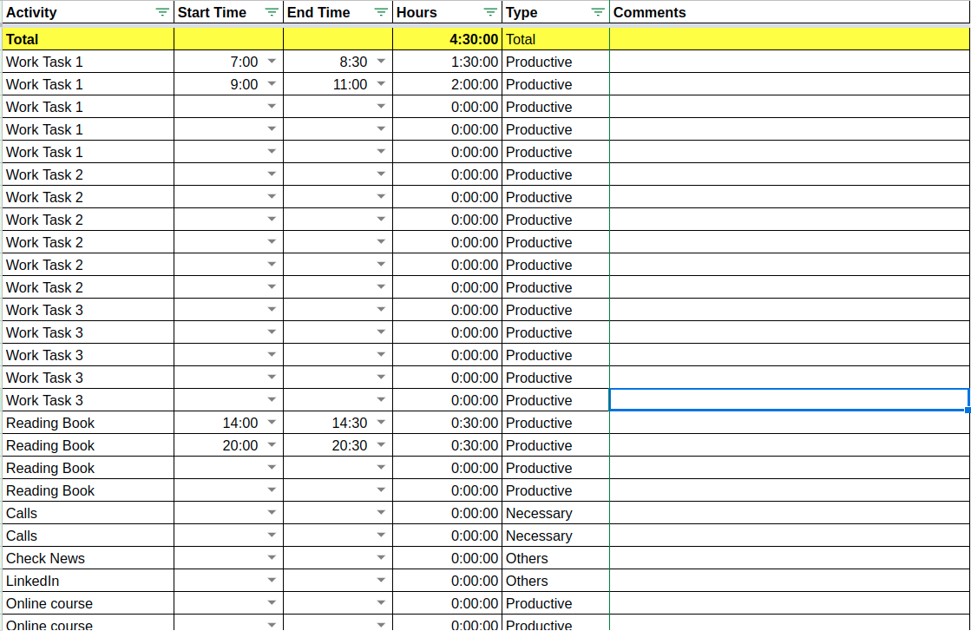Open End Time dropdown in first Work Task 2 row
This screenshot has width=971, height=631.
(380, 174)
